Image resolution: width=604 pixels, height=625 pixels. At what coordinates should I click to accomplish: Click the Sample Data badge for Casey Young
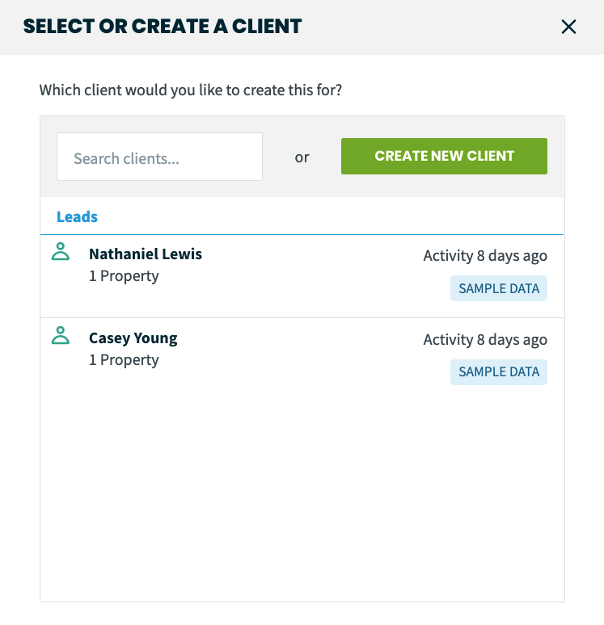click(x=499, y=372)
